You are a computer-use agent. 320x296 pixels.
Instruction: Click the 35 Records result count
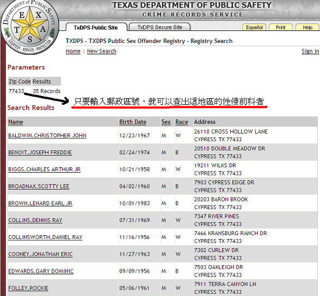coord(47,91)
